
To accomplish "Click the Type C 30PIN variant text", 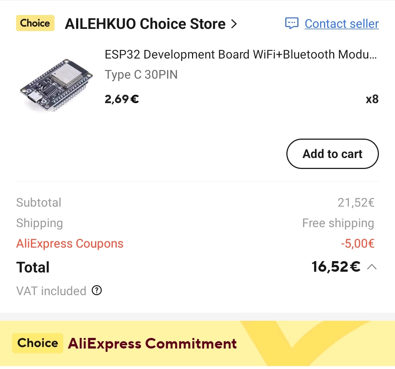I will [x=141, y=75].
